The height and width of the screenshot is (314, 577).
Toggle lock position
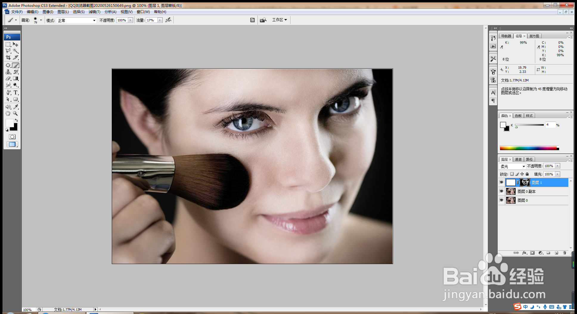click(522, 174)
